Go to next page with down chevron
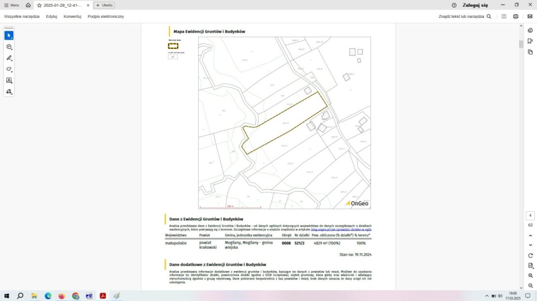Viewport: 537px width, 301px height. tap(531, 245)
